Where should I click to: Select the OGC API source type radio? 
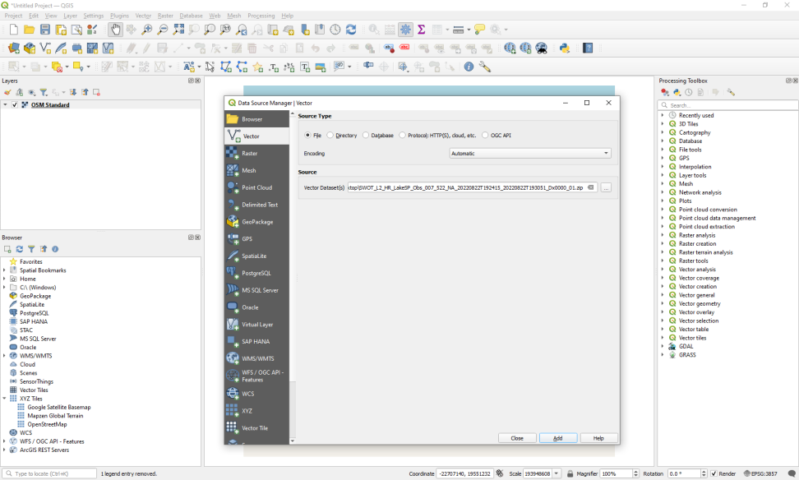[485, 135]
